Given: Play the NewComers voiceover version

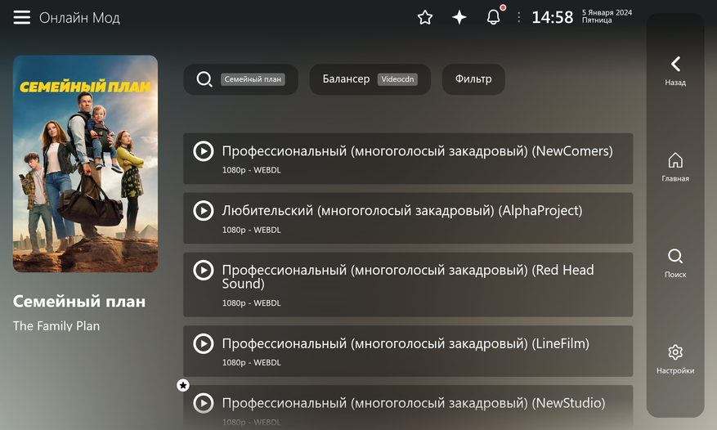Looking at the screenshot, I should pyautogui.click(x=408, y=159).
